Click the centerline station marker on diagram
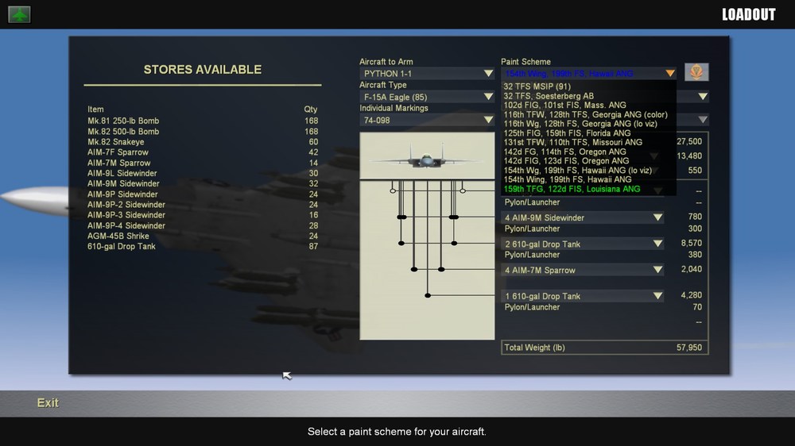The width and height of the screenshot is (795, 446). [428, 295]
